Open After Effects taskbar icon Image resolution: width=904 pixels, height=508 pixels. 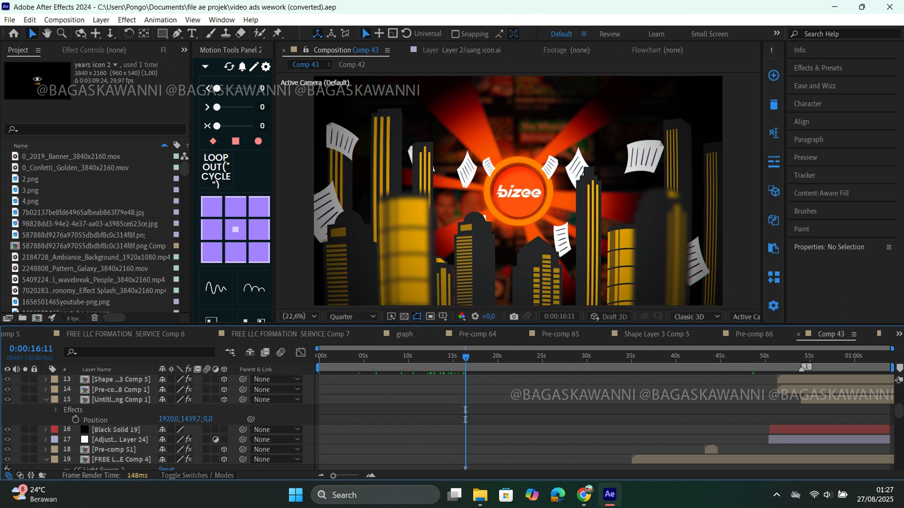[610, 494]
